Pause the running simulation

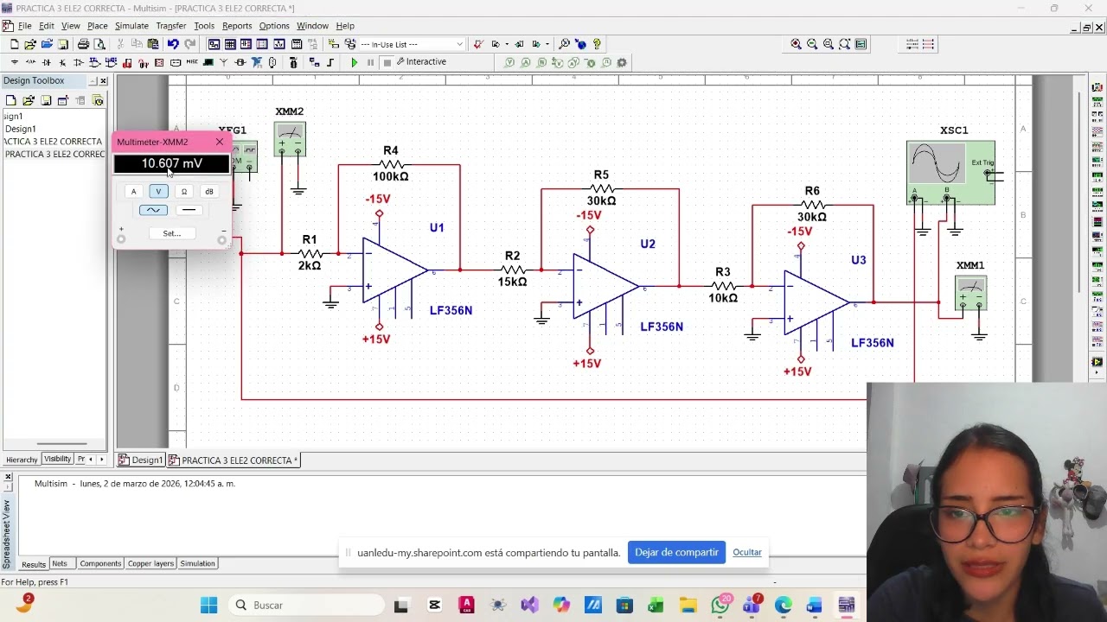tap(371, 62)
